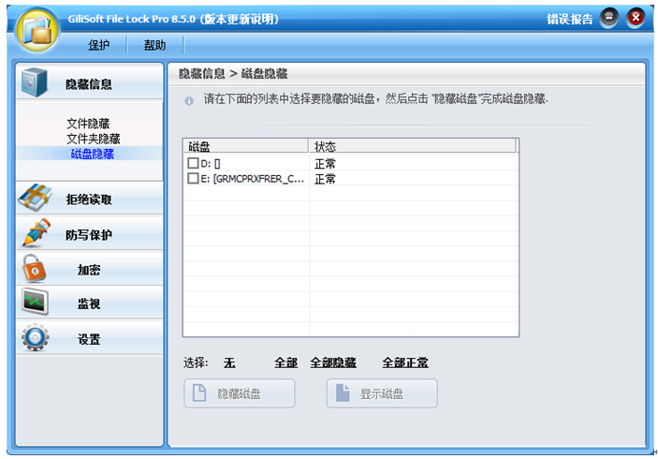The width and height of the screenshot is (658, 459).
Task: Click the 全部 selection link
Action: (285, 363)
